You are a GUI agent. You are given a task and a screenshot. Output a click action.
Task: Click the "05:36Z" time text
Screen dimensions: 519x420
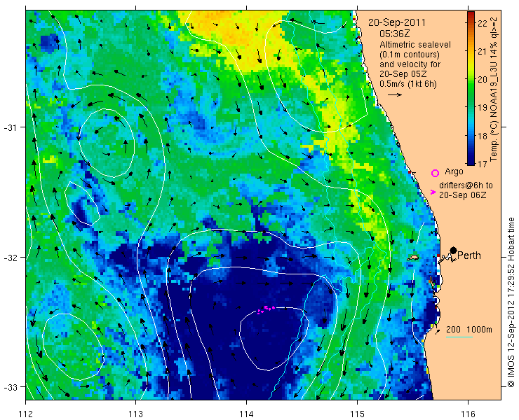click(x=395, y=34)
